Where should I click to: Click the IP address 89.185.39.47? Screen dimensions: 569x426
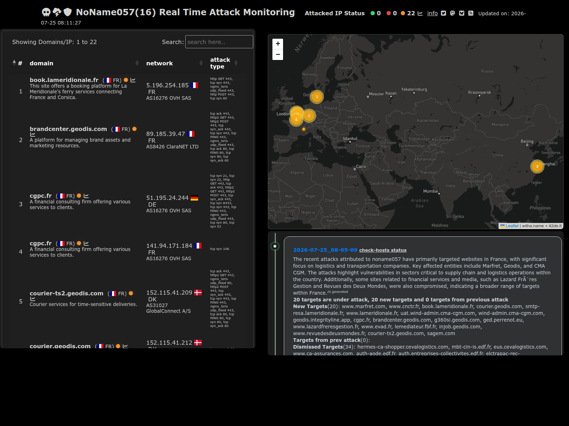[165, 134]
